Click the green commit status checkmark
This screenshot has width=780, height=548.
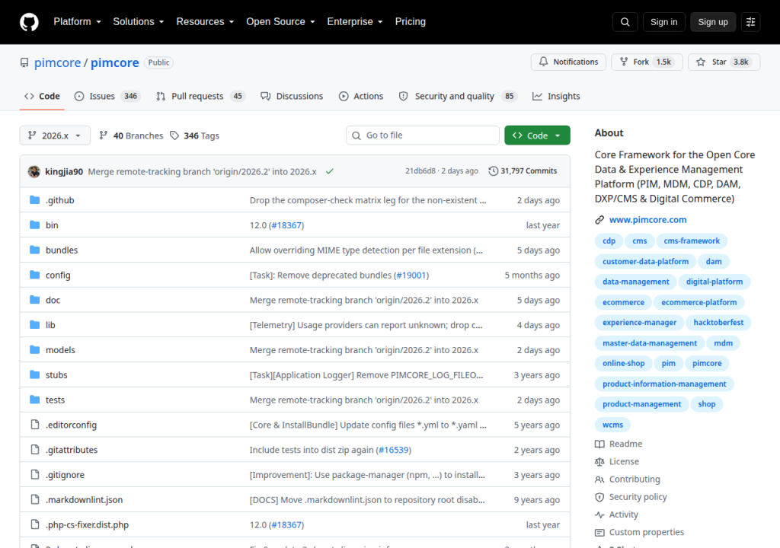click(x=329, y=171)
